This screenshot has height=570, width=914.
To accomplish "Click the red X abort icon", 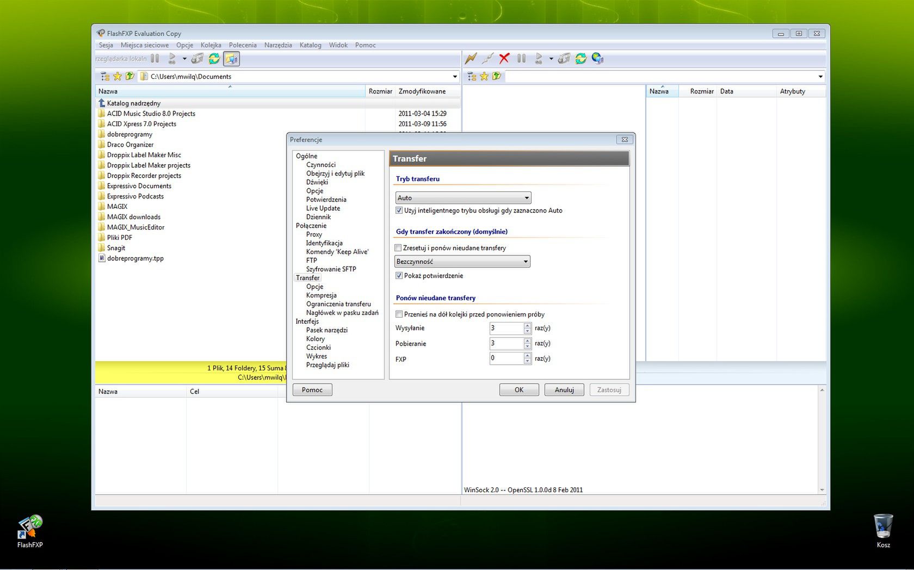I will pyautogui.click(x=504, y=58).
